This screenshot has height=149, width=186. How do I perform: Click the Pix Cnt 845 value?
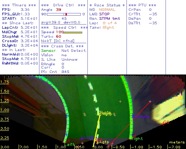pos(65,72)
